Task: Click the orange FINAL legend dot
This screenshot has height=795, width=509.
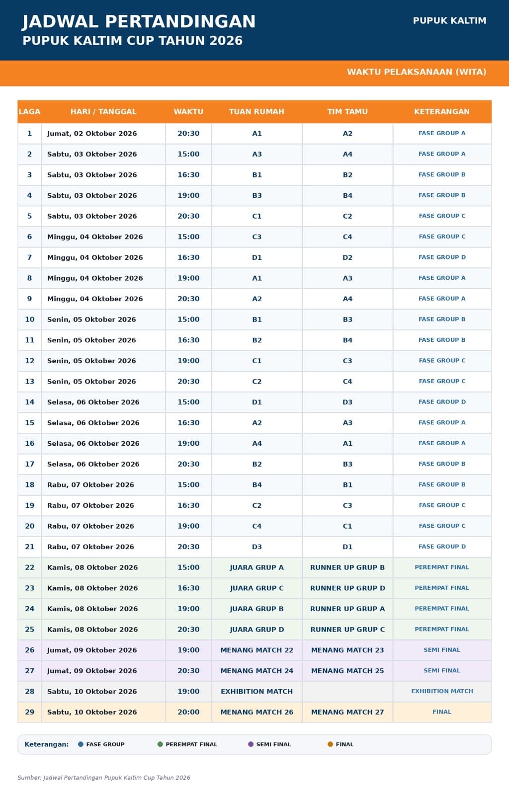Action: pyautogui.click(x=331, y=744)
